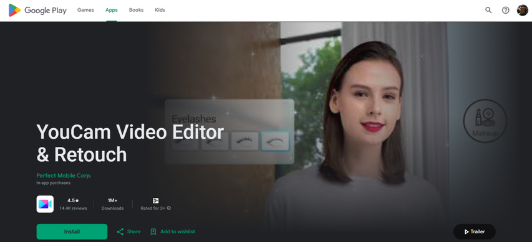The width and height of the screenshot is (532, 242).
Task: Click the 3+ rating badge
Action: click(156, 201)
